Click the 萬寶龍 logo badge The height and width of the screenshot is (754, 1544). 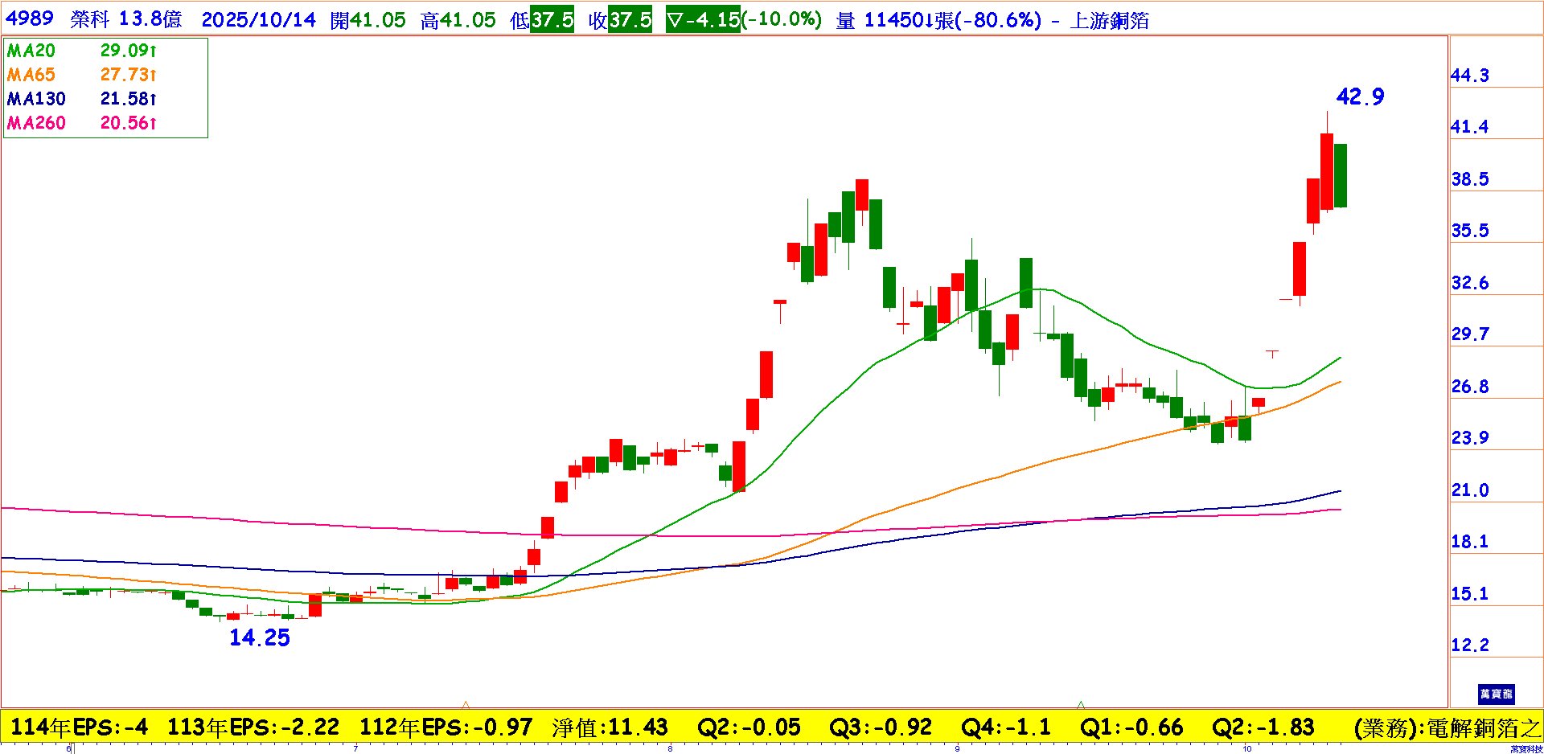(1496, 694)
